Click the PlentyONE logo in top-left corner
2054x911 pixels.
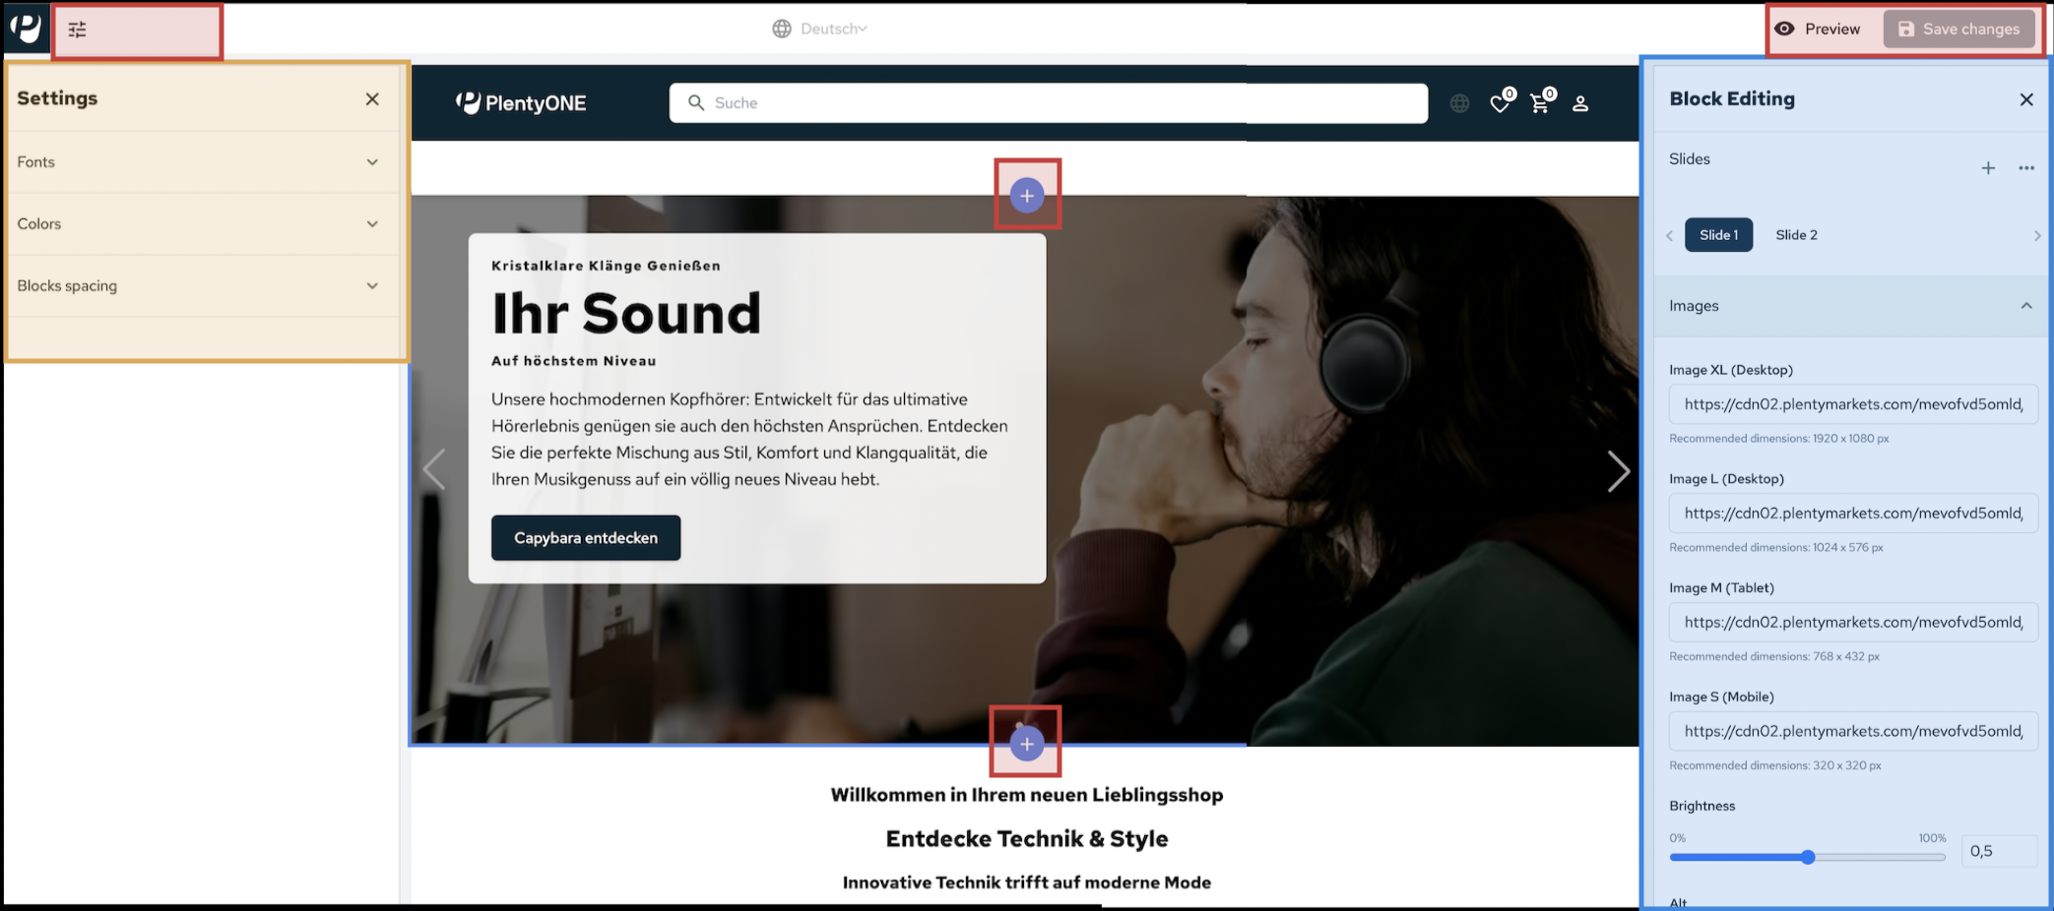click(x=26, y=28)
